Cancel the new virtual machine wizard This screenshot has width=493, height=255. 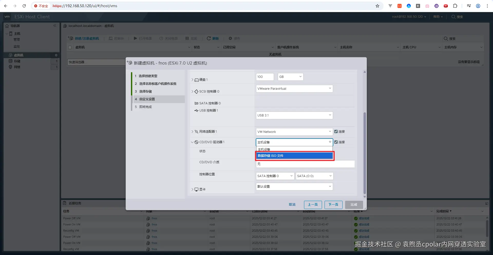pyautogui.click(x=292, y=205)
